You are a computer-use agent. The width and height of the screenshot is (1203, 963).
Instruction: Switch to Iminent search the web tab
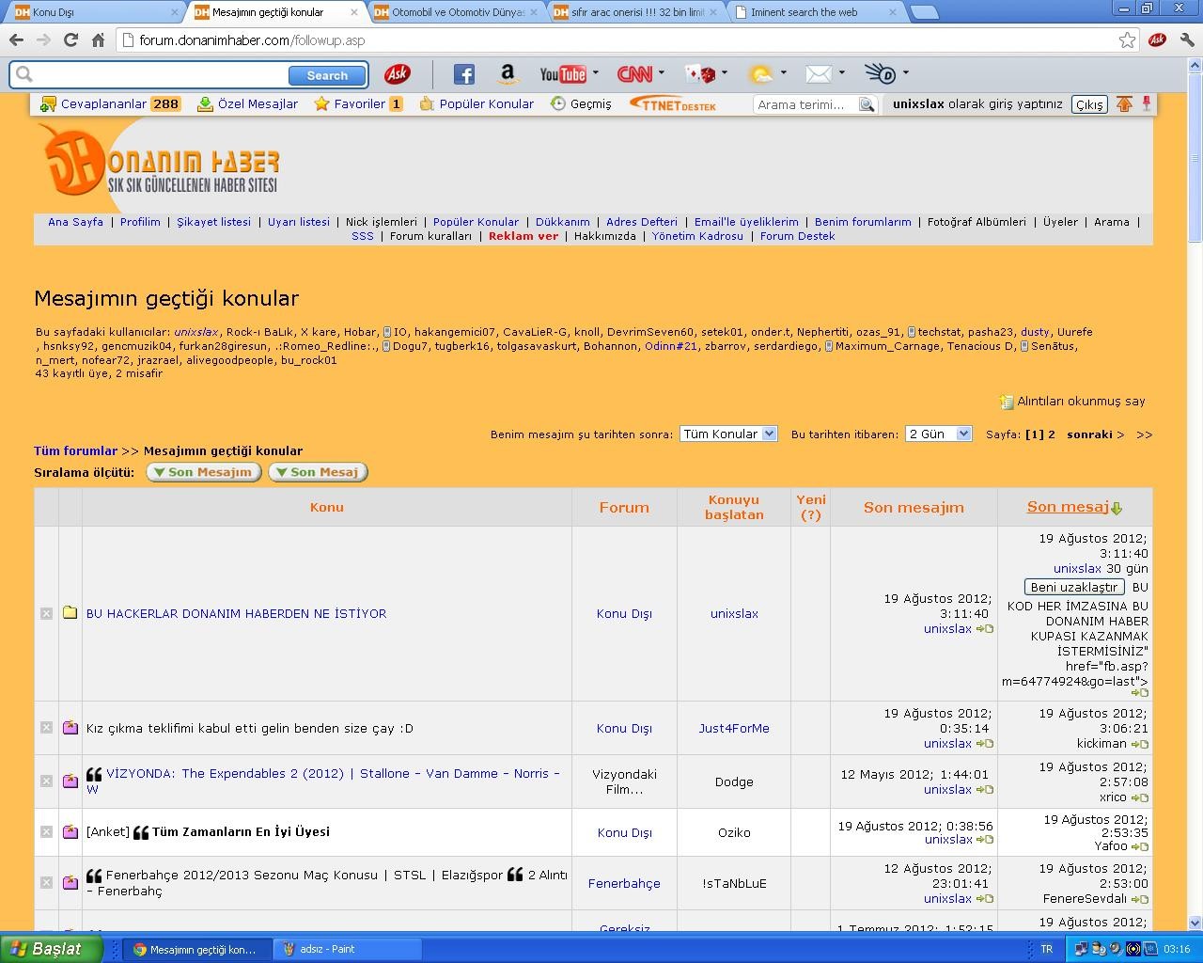[x=816, y=12]
